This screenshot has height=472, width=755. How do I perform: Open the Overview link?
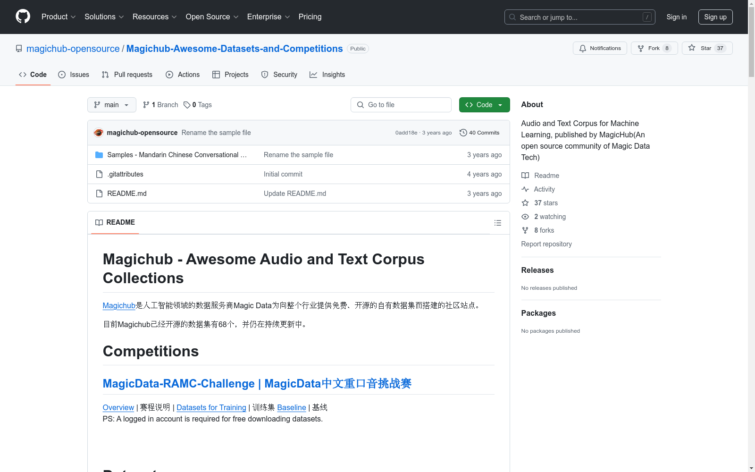tap(118, 407)
